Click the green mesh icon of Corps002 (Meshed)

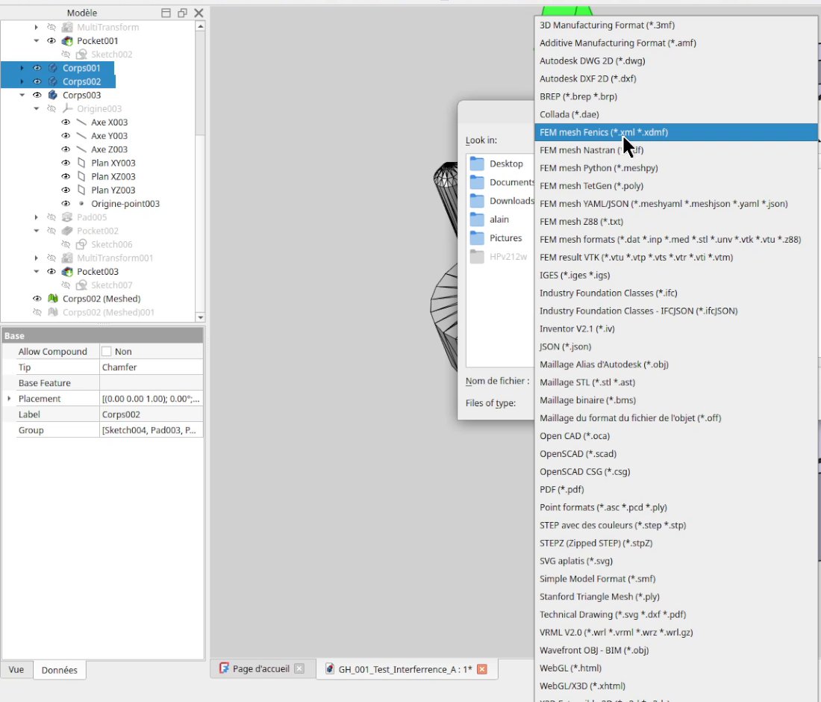point(53,299)
